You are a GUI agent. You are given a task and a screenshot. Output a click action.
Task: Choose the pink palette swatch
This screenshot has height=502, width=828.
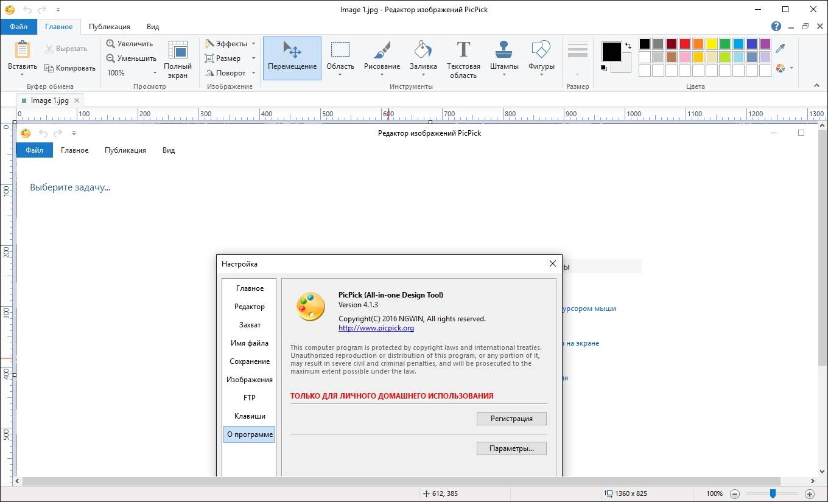(685, 57)
